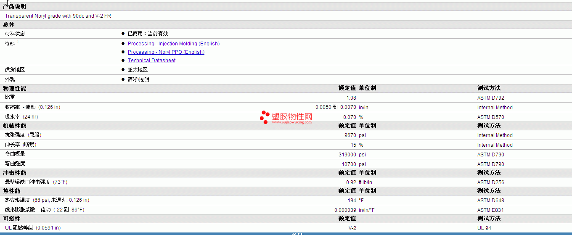Select the 悬壁梁缺口冲击强度 (73°F) row label
Viewport: 572px width, 235px height.
click(36, 182)
